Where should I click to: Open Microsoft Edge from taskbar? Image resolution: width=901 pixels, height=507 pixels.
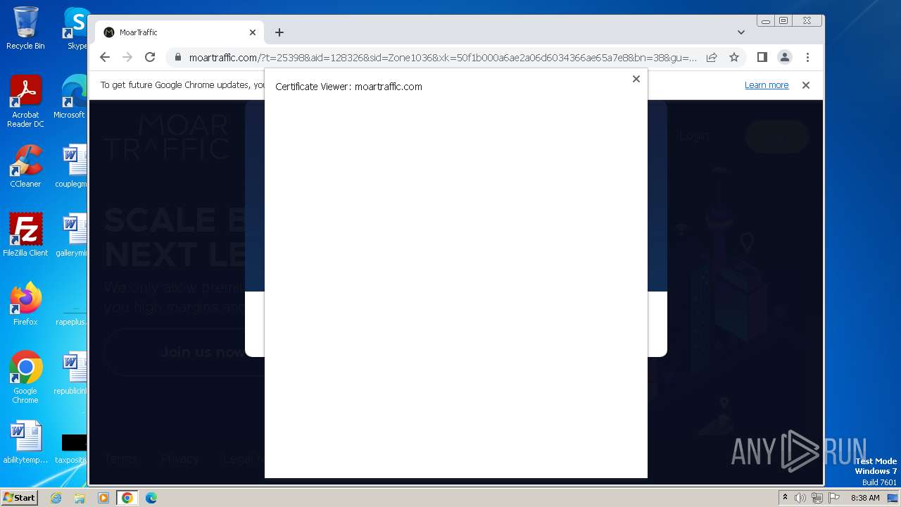(x=151, y=498)
